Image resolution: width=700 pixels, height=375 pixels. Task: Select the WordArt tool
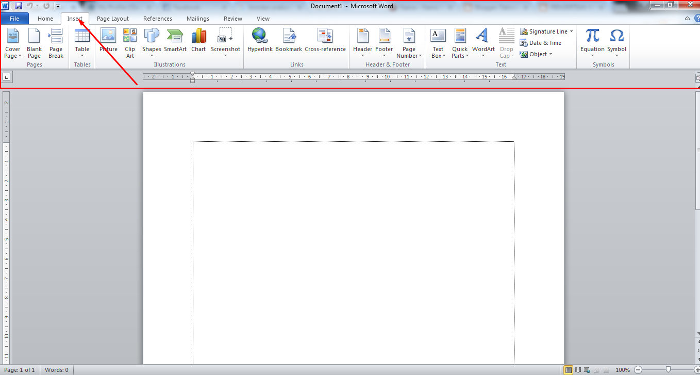[x=483, y=41]
